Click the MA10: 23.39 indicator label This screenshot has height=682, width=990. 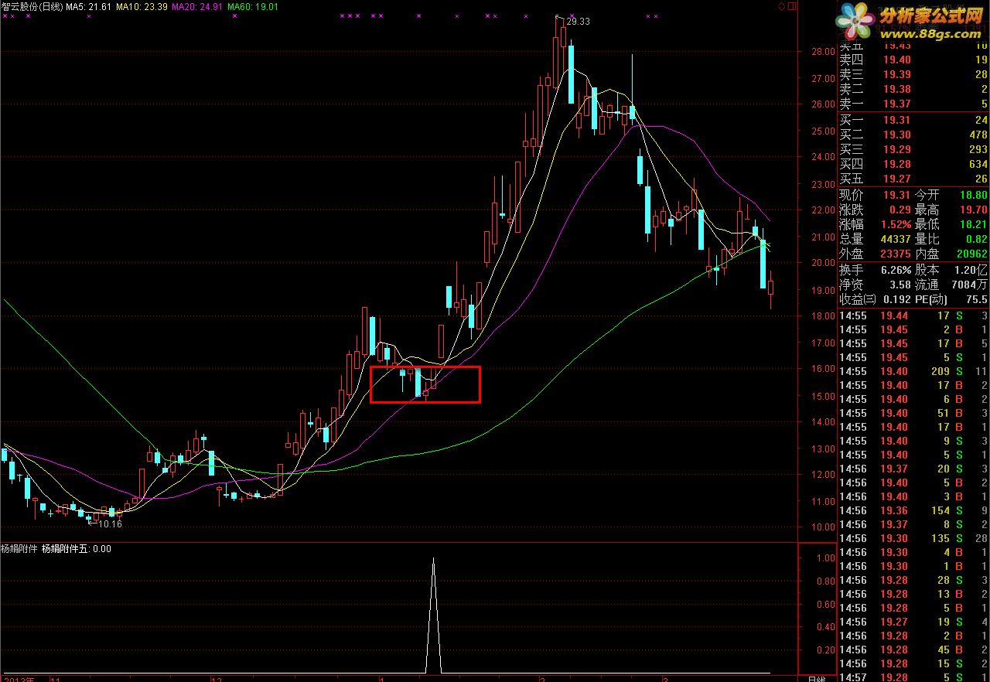point(141,6)
